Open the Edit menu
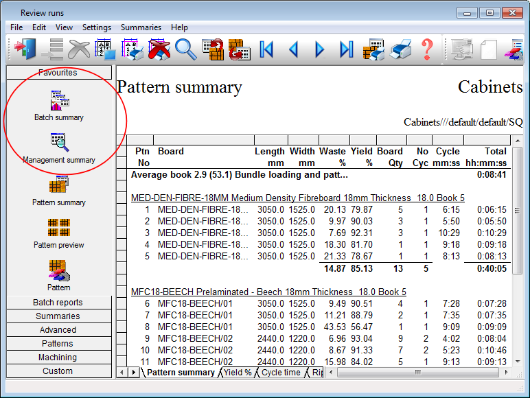 (39, 27)
